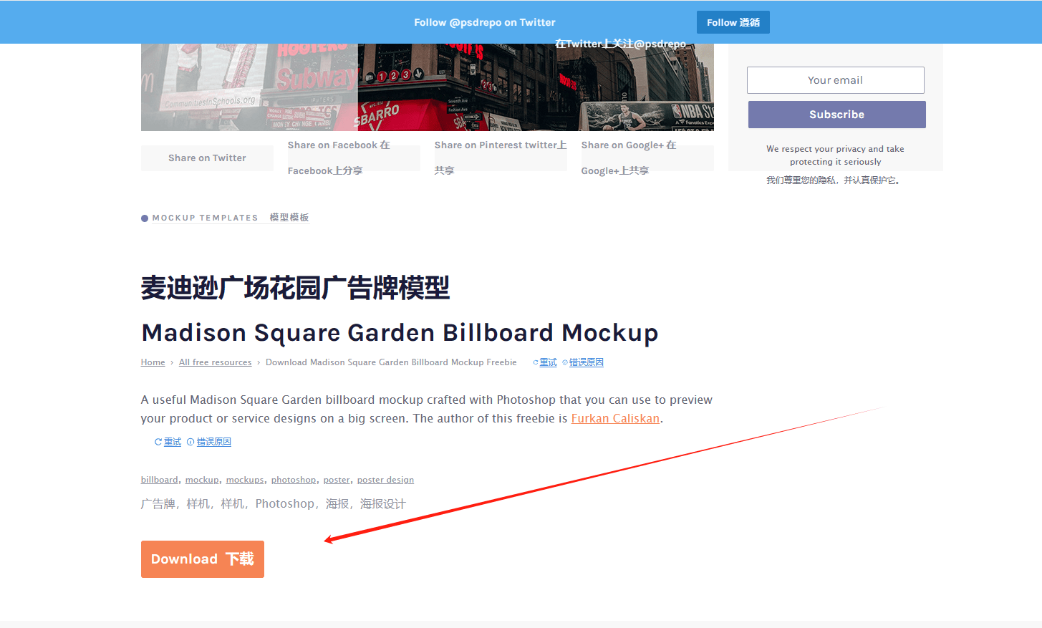Click the billboard mockup preview image
Screen dimensions: 1042x628
point(427,87)
